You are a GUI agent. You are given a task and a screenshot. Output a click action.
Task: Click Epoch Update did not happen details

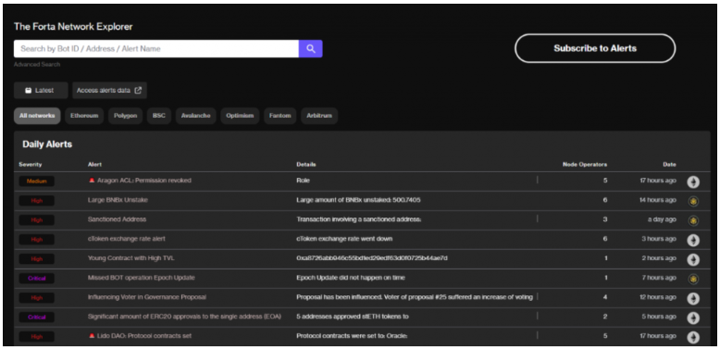point(351,278)
